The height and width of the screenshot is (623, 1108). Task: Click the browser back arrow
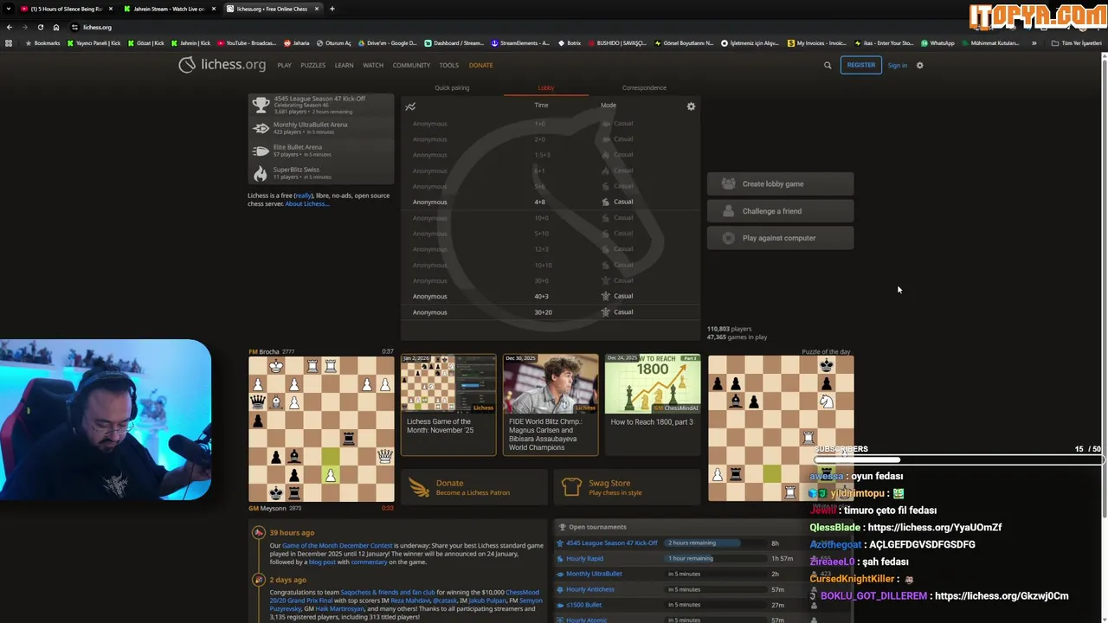10,27
